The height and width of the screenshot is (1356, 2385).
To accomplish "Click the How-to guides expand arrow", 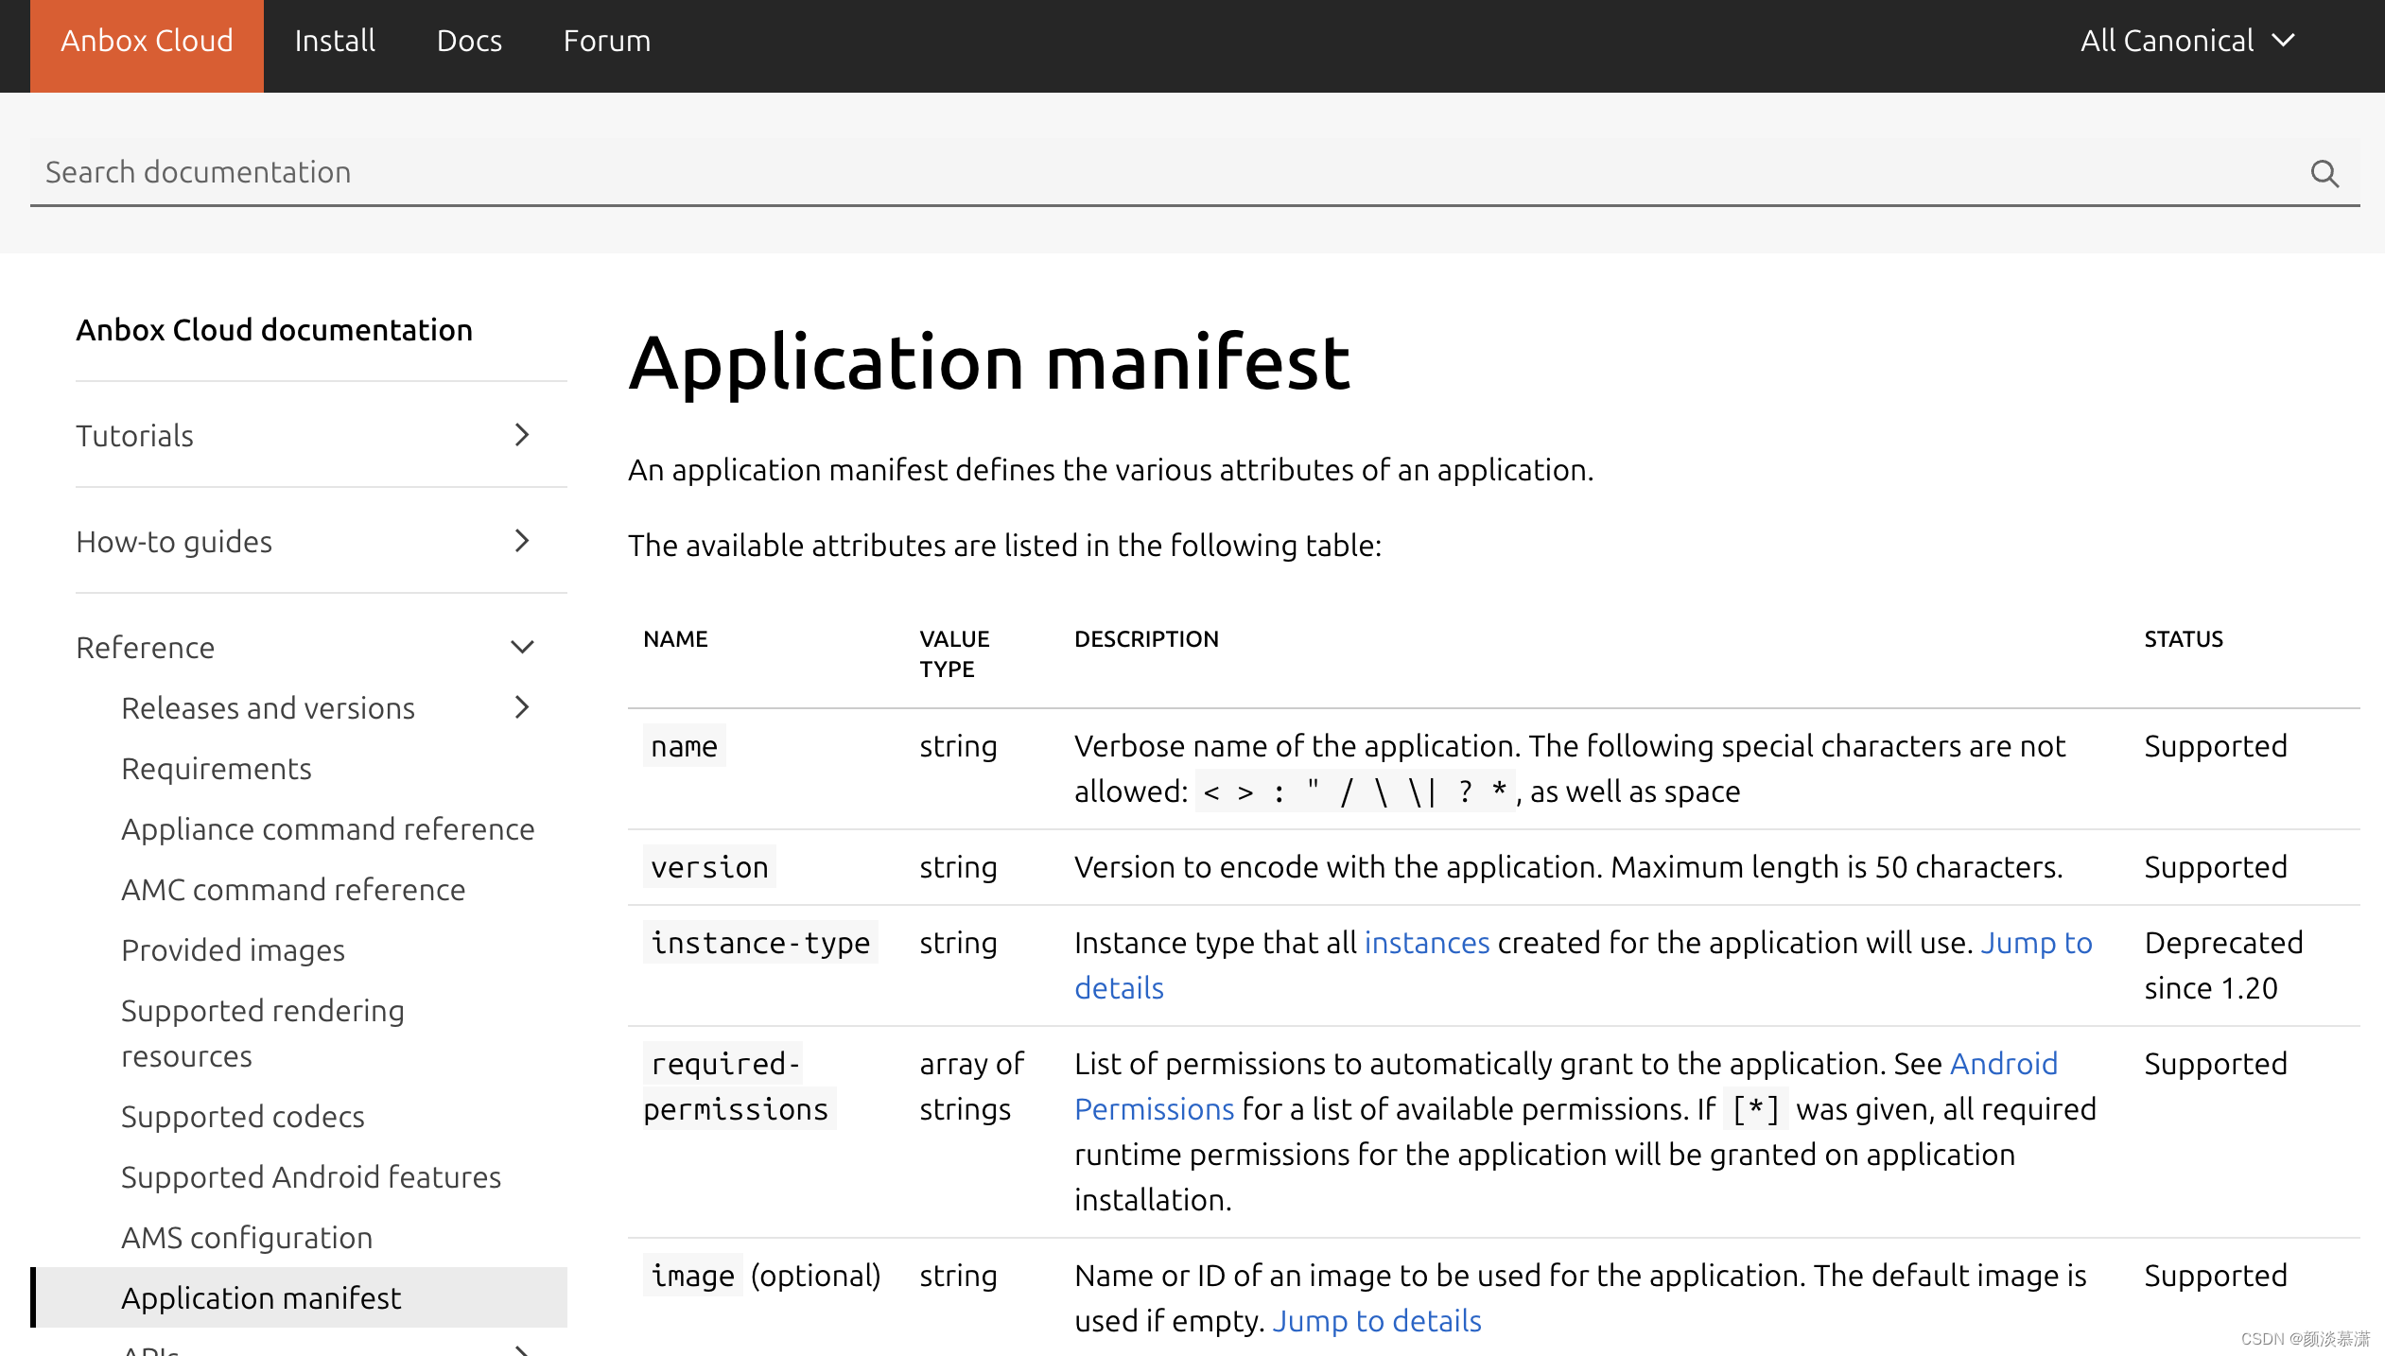I will (x=521, y=541).
